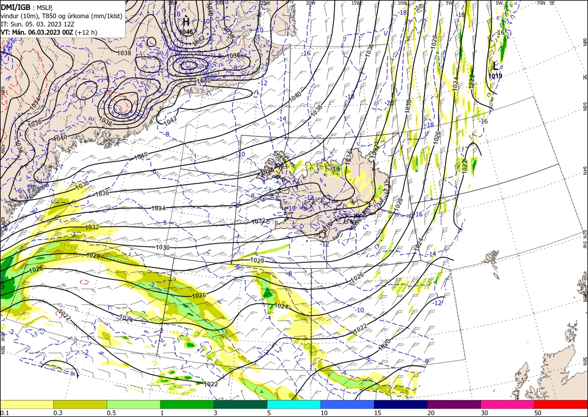The width and height of the screenshot is (588, 417).
Task: Click the 1020 isobar label
Action: 385,345
